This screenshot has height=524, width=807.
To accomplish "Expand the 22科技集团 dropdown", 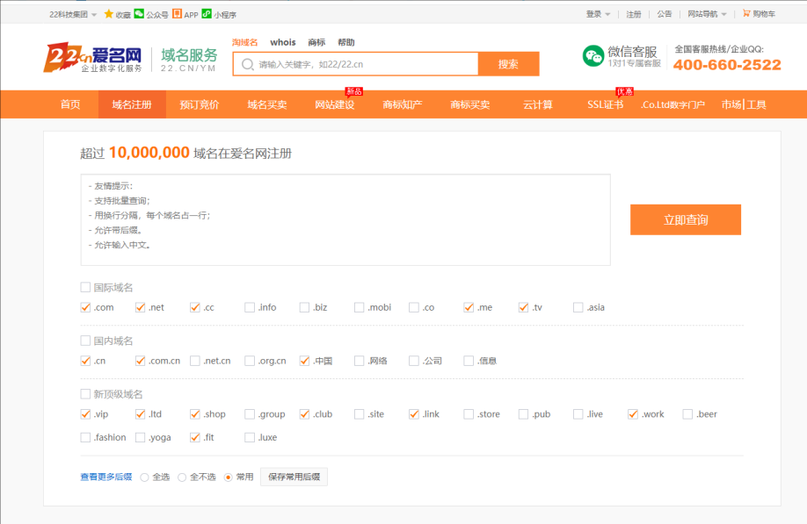I will [73, 14].
